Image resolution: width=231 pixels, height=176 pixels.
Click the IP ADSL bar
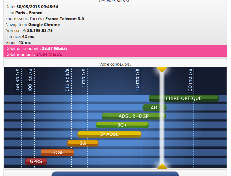point(109,134)
